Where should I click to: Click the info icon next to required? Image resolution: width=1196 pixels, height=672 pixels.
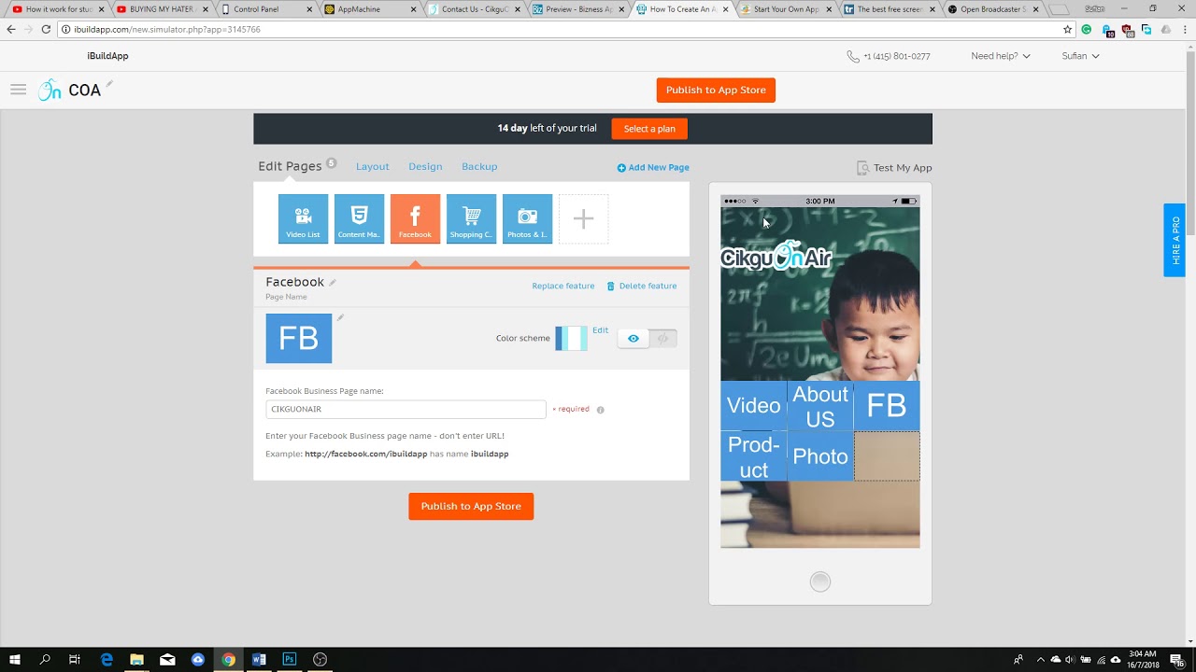(x=600, y=410)
